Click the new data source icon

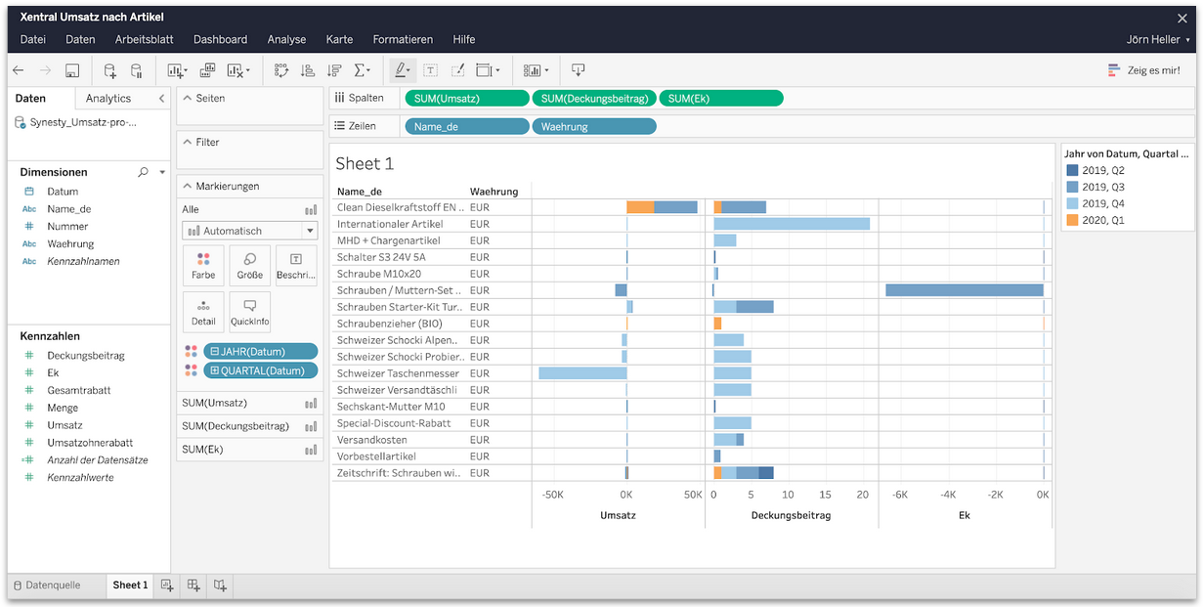click(109, 70)
